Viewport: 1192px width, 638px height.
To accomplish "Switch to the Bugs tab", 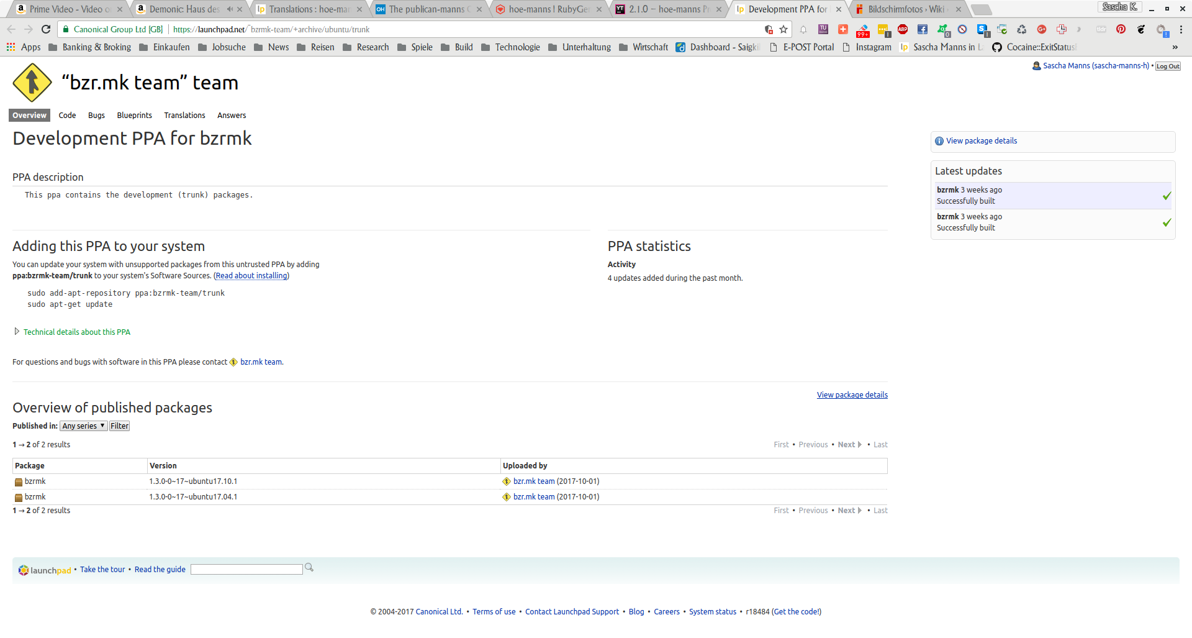I will [96, 116].
